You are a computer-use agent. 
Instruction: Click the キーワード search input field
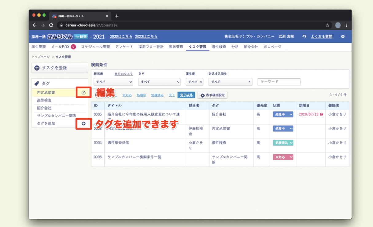(279, 82)
